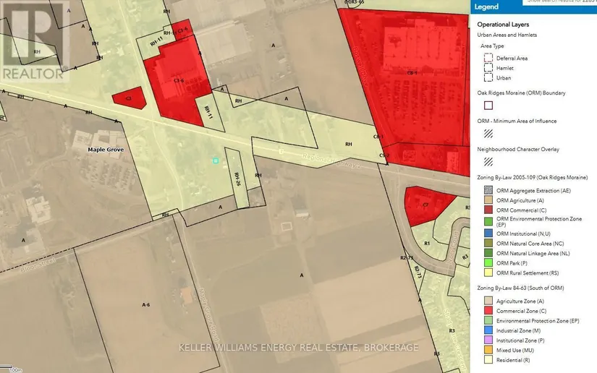
Task: Click the 'C7' commercial zone label
Action: coord(425,205)
